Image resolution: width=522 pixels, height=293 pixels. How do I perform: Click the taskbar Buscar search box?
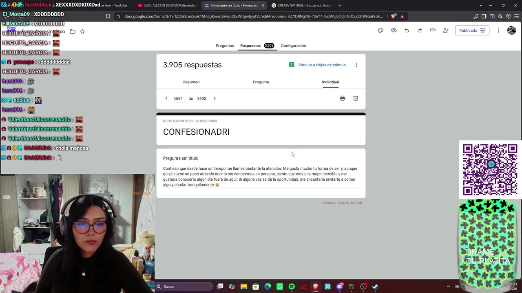(x=184, y=286)
